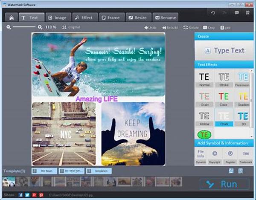This screenshot has width=256, height=200.
Task: Select the Mrr Bean template
Action: 45,171
